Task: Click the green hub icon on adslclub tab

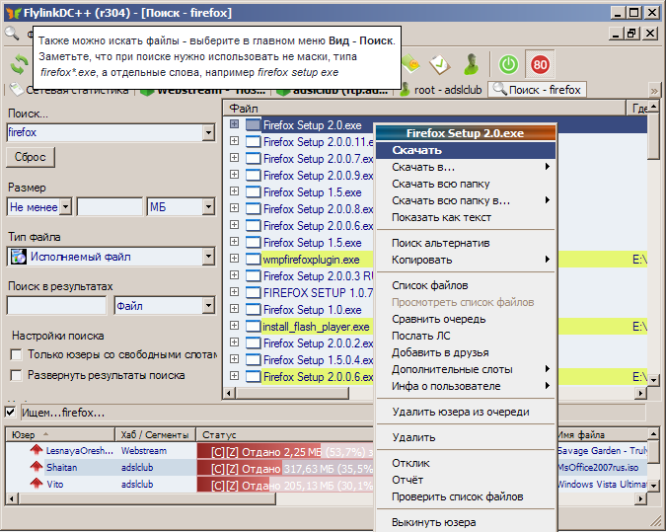Action: tap(282, 92)
